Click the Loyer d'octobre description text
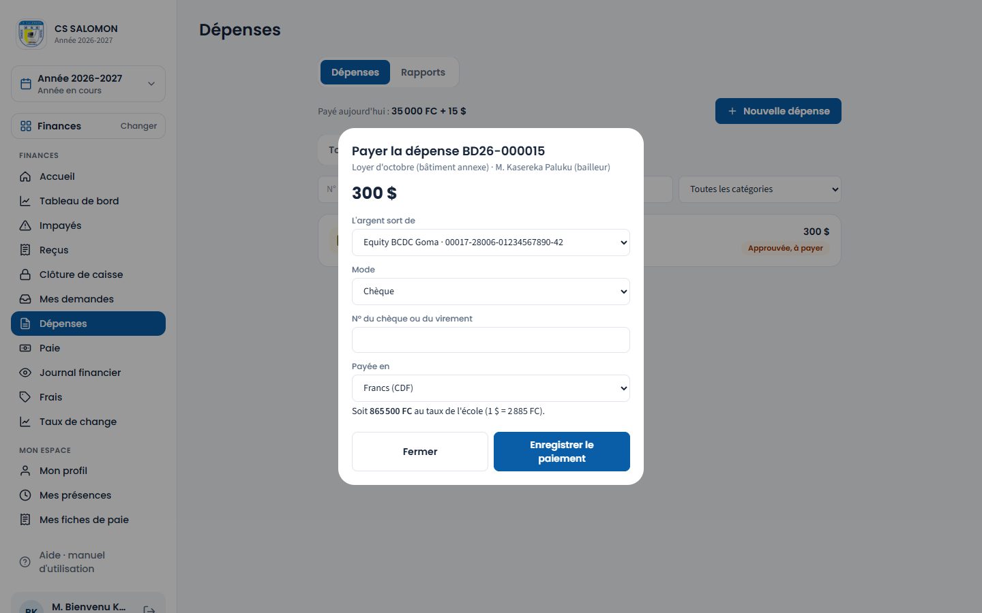The width and height of the screenshot is (982, 613). [481, 167]
